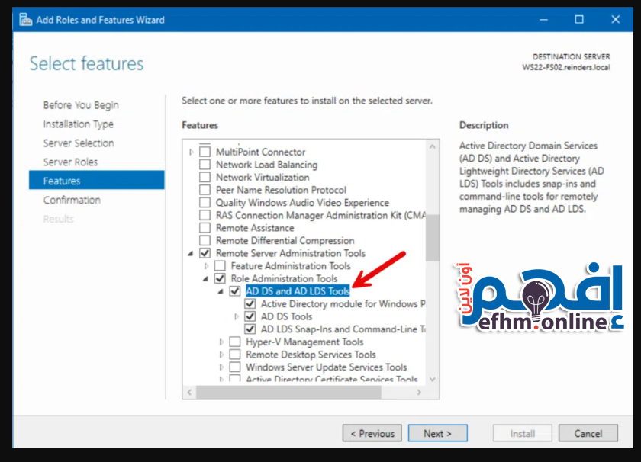Screen dimensions: 641x462
Task: Click the Next button
Action: pos(437,433)
